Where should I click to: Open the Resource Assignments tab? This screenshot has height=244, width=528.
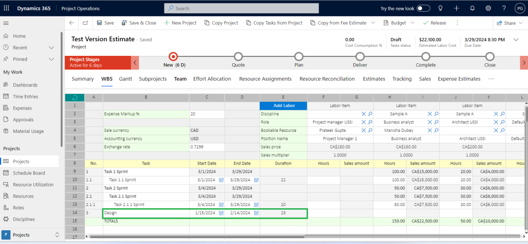pos(265,79)
